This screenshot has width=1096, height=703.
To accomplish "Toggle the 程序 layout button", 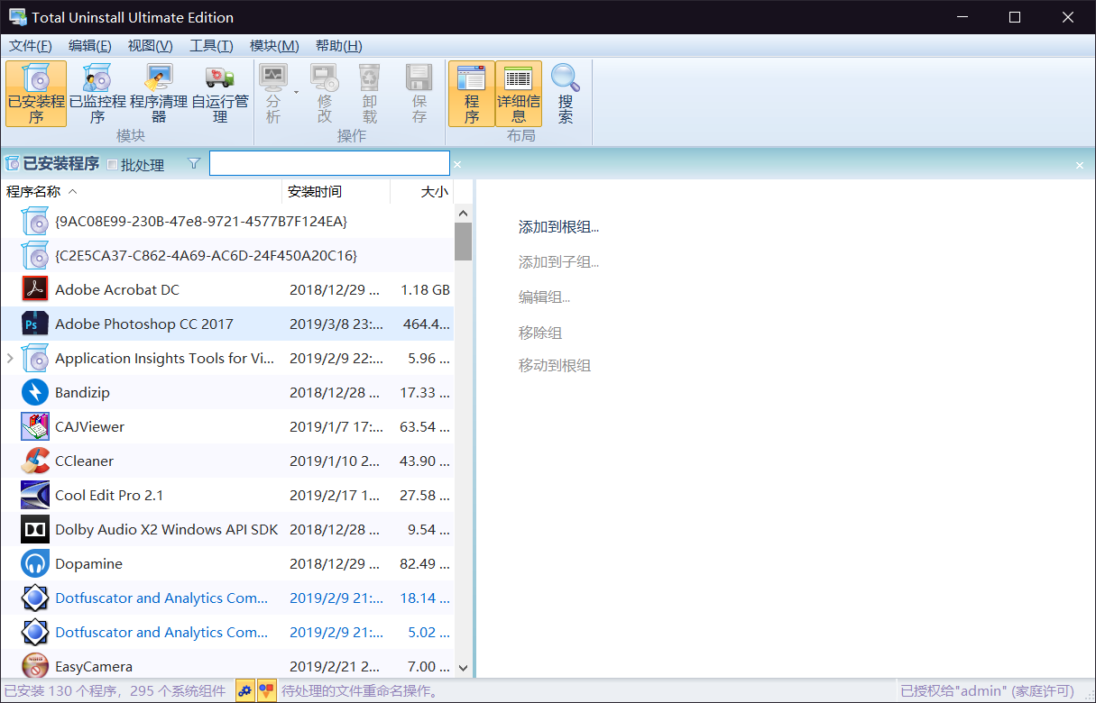I will 472,94.
